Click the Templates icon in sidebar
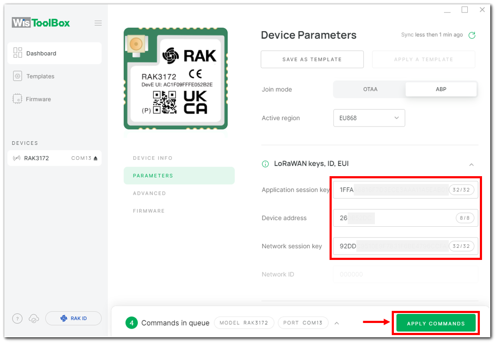This screenshot has height=345, width=498. [x=17, y=76]
